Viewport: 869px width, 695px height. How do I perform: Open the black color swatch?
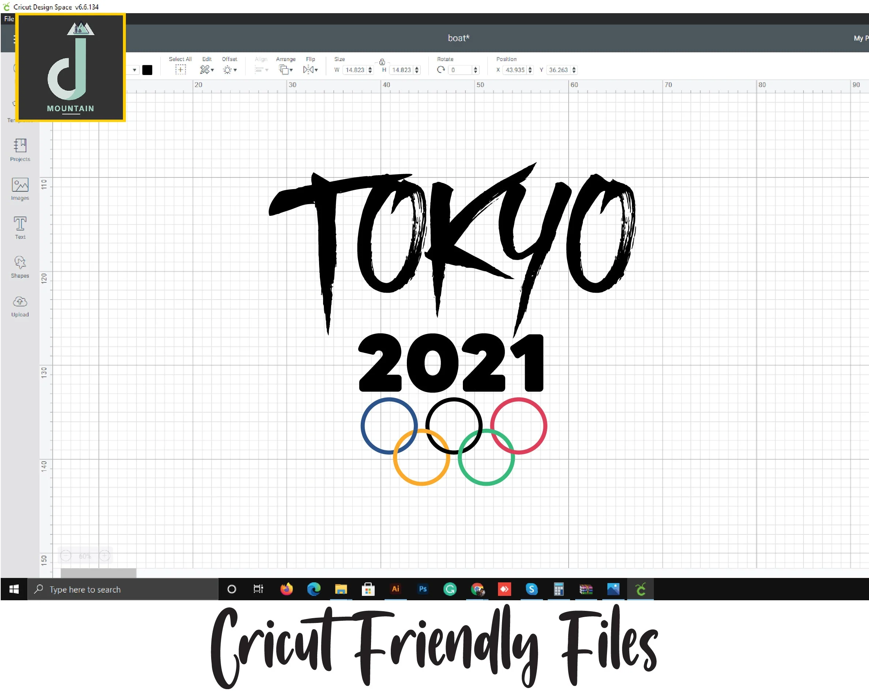(x=147, y=70)
